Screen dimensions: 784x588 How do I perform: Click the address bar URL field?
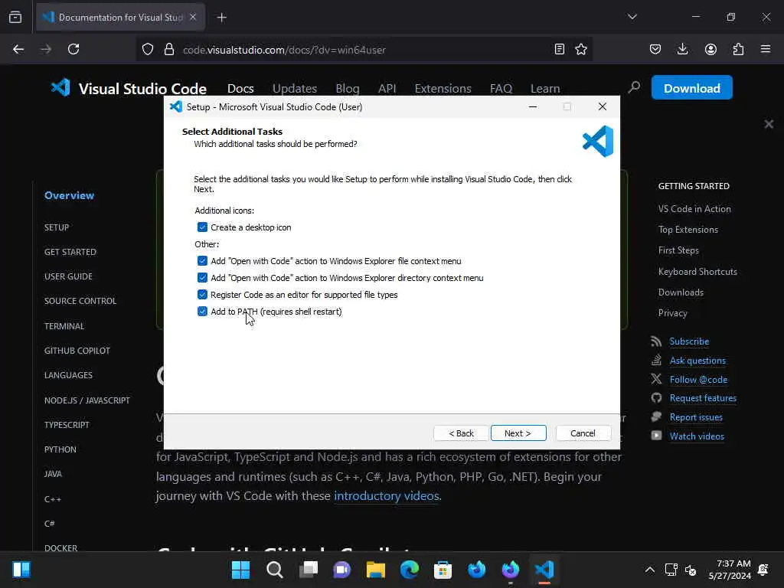click(x=365, y=50)
